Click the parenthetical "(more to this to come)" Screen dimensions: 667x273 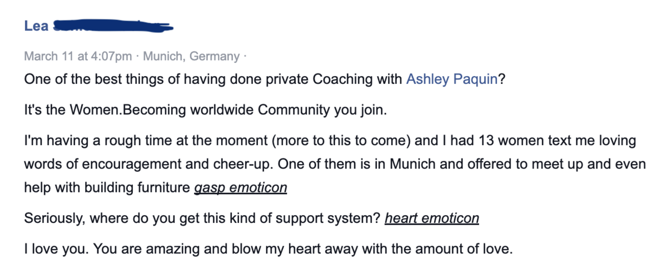click(341, 141)
